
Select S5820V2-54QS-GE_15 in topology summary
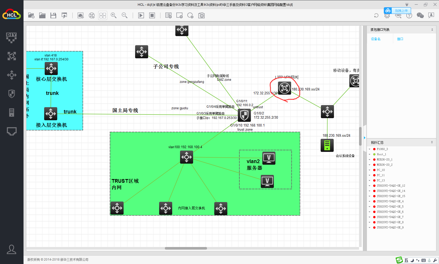391,196
